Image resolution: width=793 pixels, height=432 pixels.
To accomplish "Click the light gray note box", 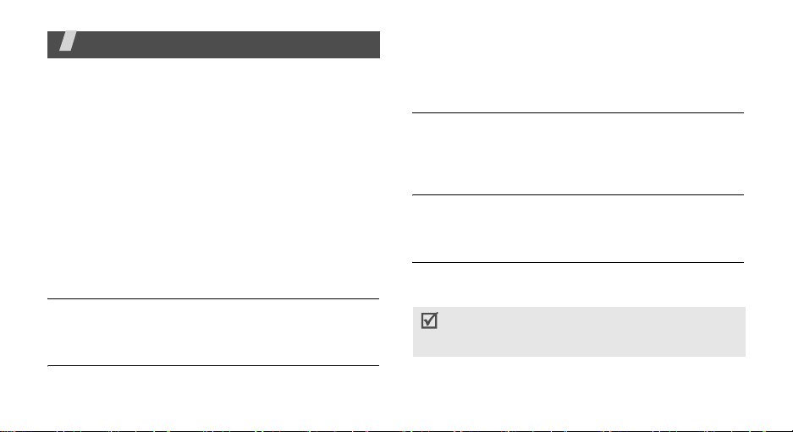I will coord(579,331).
